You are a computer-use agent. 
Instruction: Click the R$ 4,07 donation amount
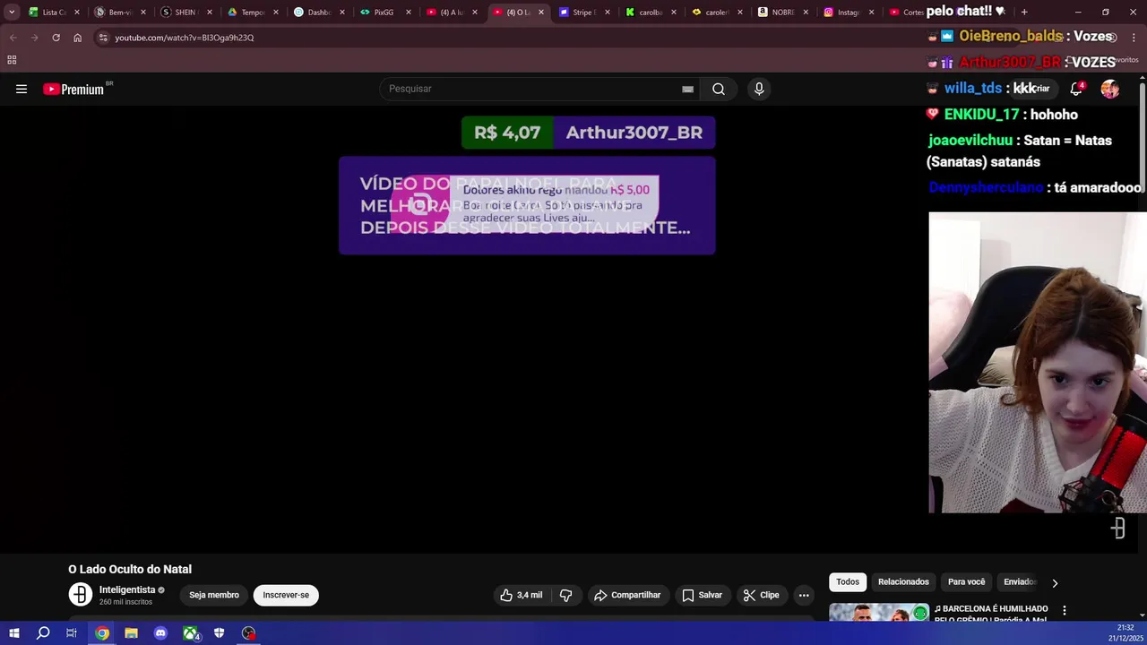[507, 133]
